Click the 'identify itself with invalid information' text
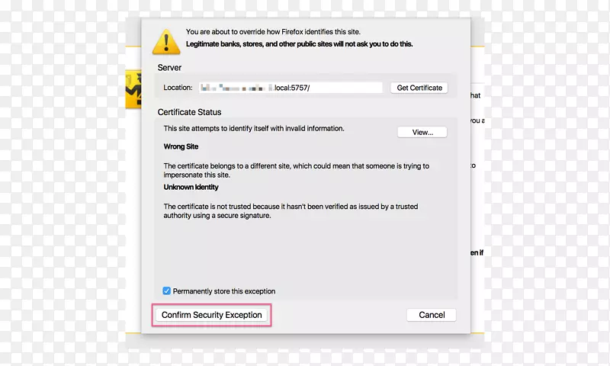This screenshot has height=366, width=610. (254, 128)
